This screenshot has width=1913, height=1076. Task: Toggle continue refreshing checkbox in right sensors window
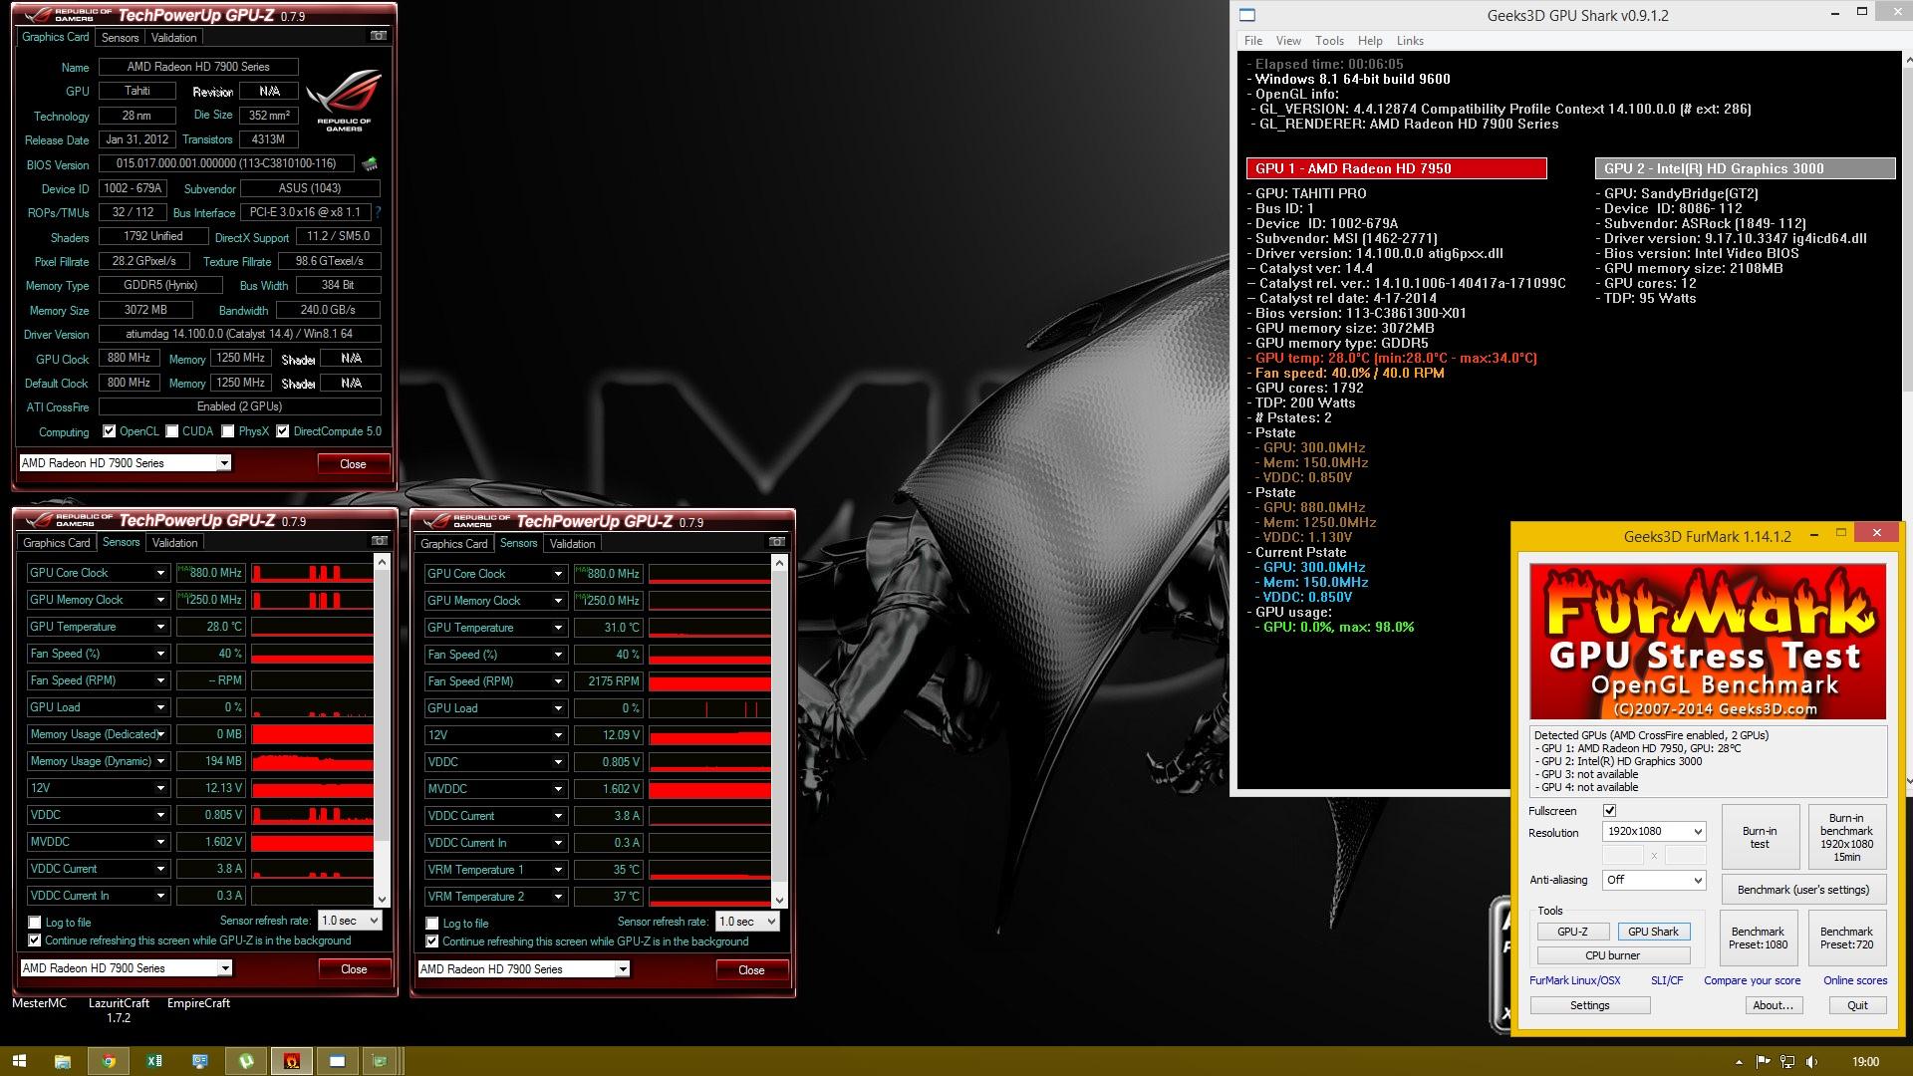(x=432, y=941)
